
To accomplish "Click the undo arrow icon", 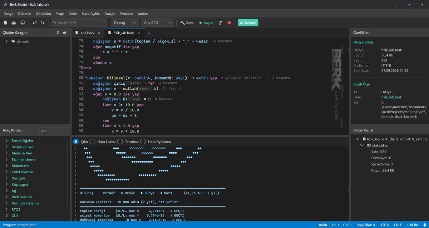I will point(35,23).
